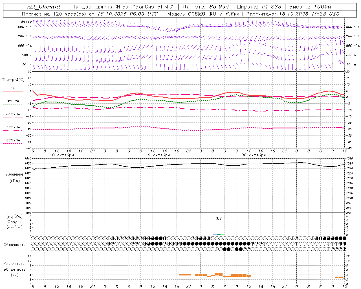Viewport: 361px width, 289px height.
Task: Click the (км) convective cloud unit label
Action: [x=14, y=275]
